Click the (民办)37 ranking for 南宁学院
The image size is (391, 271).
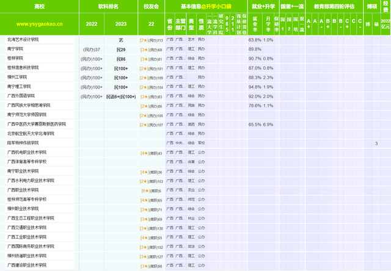pos(92,49)
